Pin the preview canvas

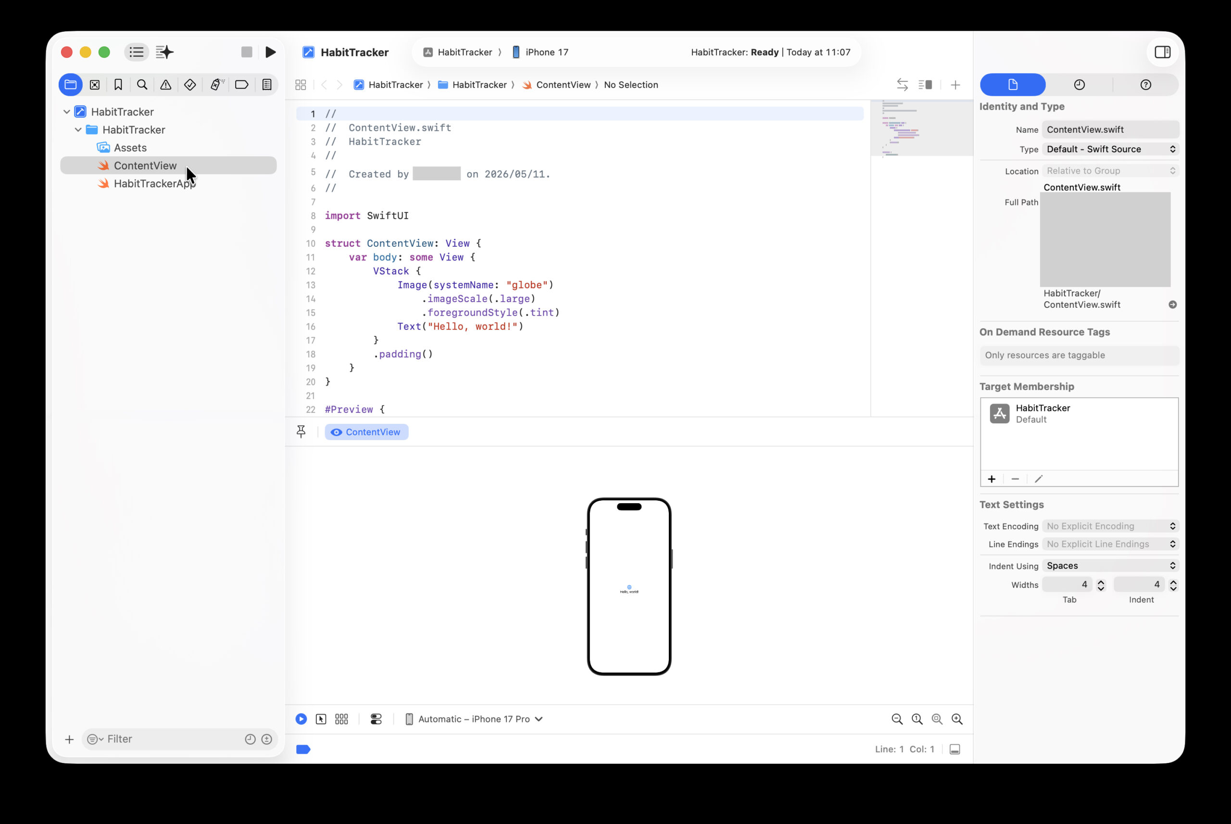(301, 431)
